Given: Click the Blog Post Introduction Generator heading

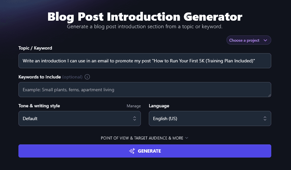Looking at the screenshot, I should 145,16.
